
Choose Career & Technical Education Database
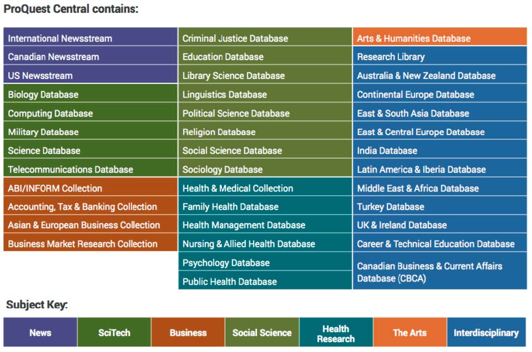440,243
